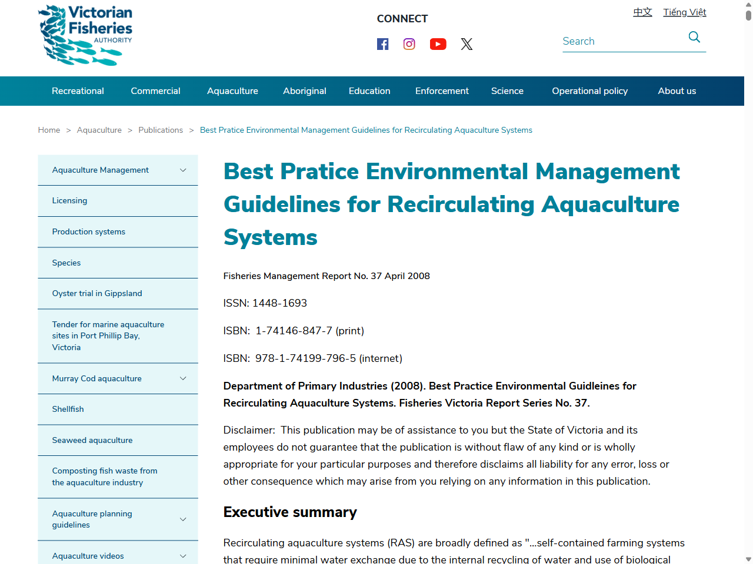
Task: Switch site language to 中文
Action: click(x=642, y=12)
